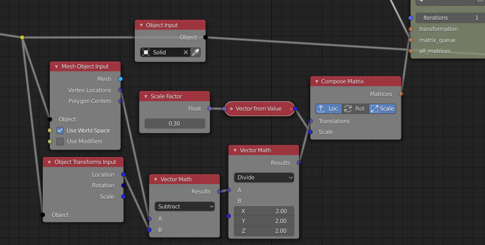Click the B vector Y 2.00 field
The image size is (485, 245).
tap(264, 221)
